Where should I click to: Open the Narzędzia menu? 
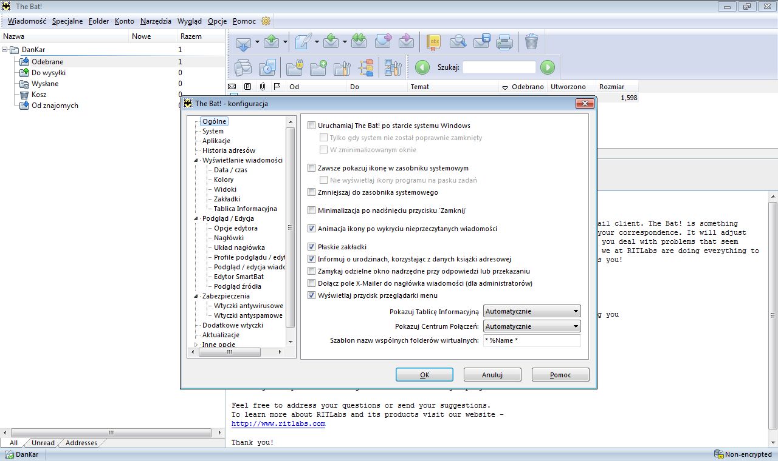156,21
